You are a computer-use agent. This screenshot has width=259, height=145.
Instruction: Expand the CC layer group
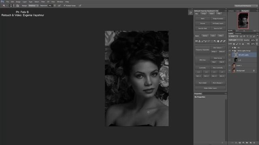tap(233, 48)
